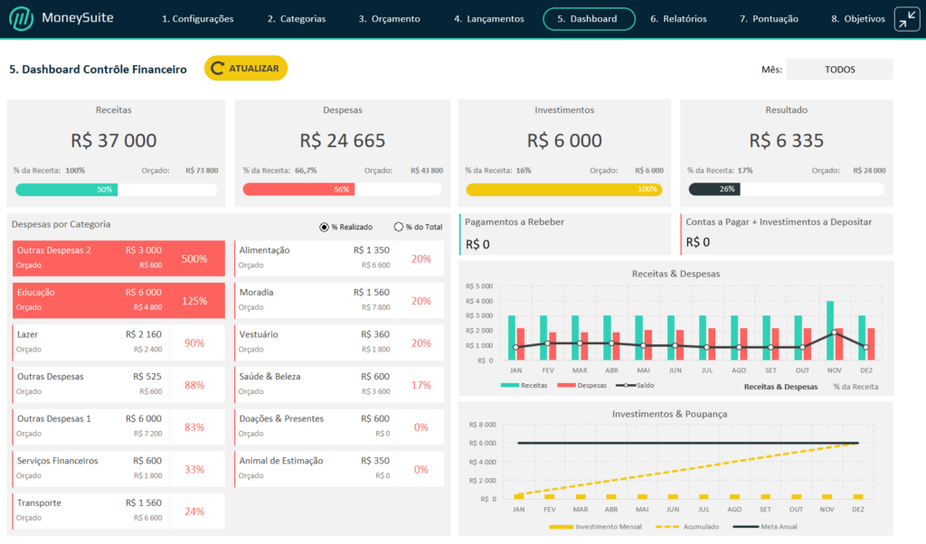The height and width of the screenshot is (544, 926).
Task: Select the % do Total radio option
Action: (399, 227)
